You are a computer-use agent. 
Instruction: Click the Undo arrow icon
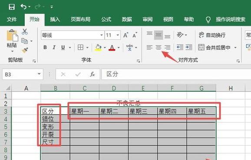23,7
